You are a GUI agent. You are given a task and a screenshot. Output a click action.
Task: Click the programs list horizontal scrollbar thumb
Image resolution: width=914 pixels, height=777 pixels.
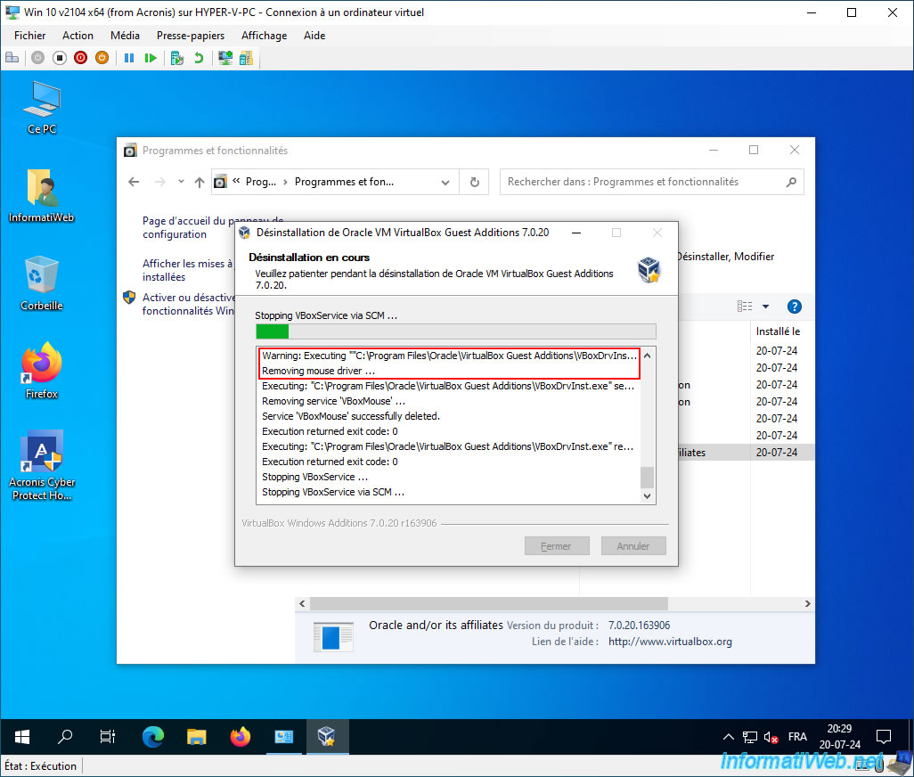pyautogui.click(x=488, y=604)
